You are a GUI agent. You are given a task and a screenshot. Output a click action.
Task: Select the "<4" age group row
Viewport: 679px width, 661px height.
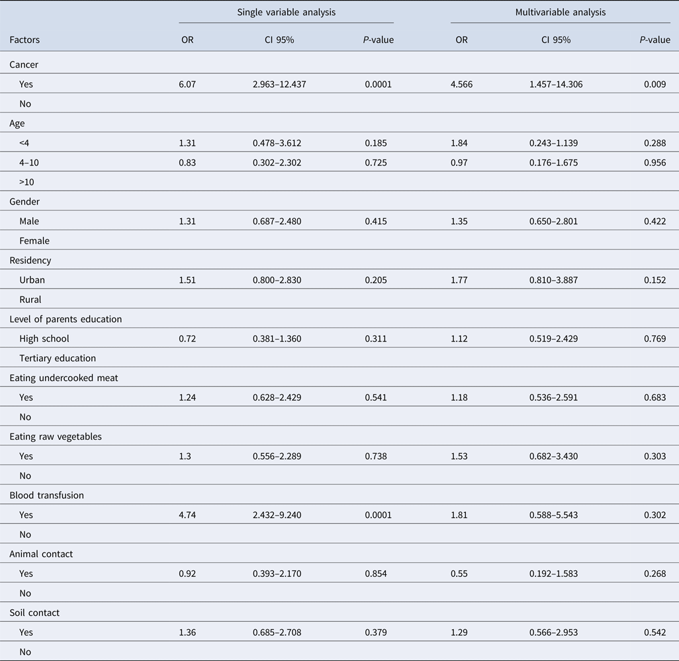point(24,143)
